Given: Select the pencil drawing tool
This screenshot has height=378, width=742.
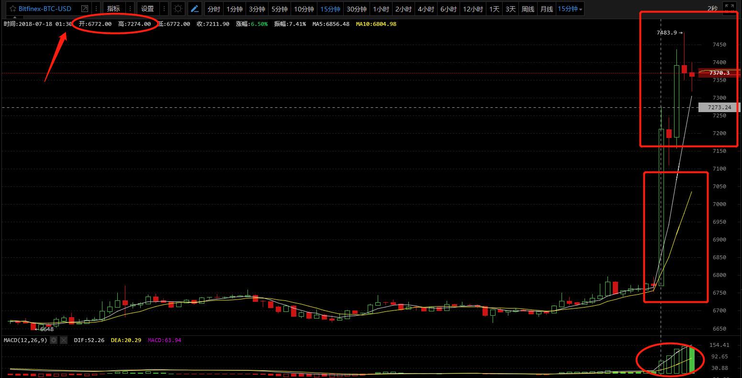Looking at the screenshot, I should (x=194, y=9).
